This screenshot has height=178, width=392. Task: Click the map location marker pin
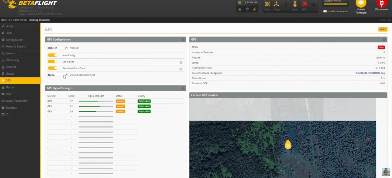[x=288, y=144]
